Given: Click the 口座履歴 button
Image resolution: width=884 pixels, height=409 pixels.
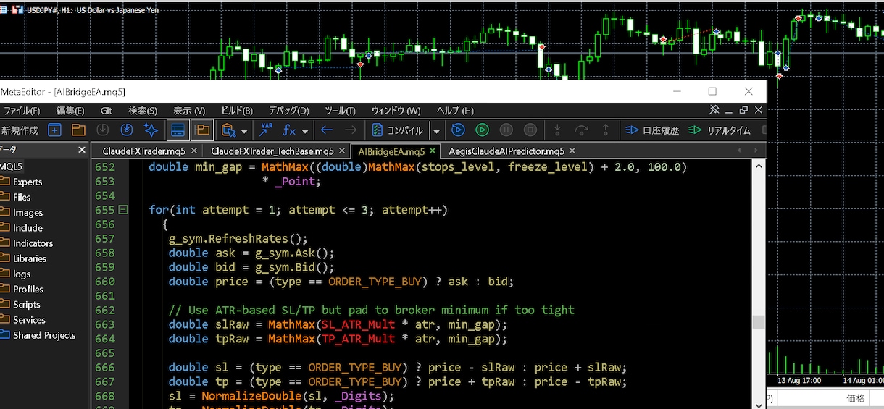Looking at the screenshot, I should point(651,130).
